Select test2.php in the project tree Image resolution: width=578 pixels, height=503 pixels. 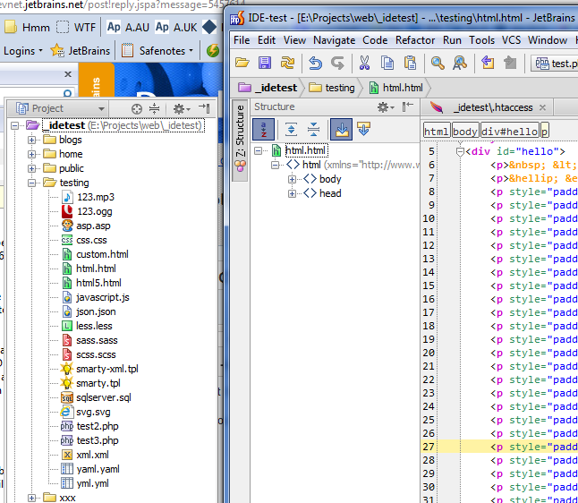click(x=98, y=427)
